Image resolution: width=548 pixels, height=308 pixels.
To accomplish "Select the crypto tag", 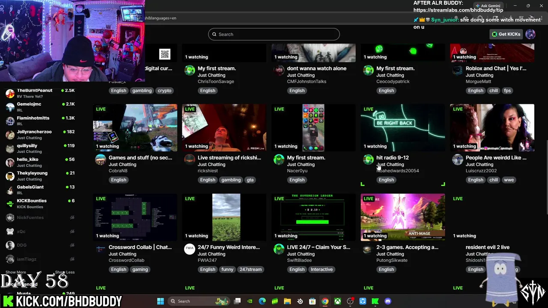I will point(164,90).
